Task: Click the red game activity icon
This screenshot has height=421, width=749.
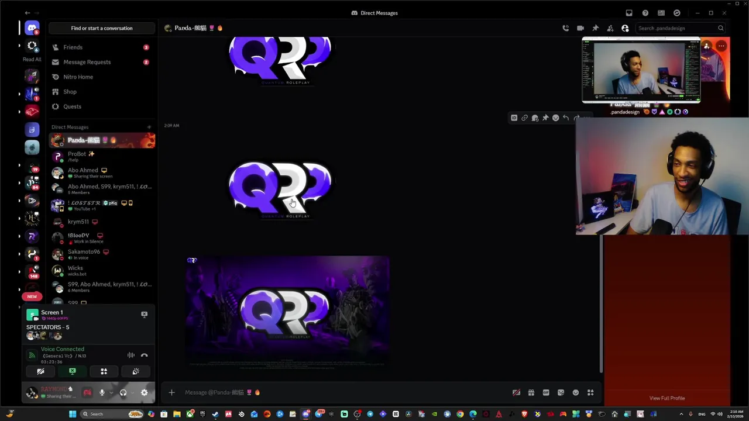Action: pos(87,393)
